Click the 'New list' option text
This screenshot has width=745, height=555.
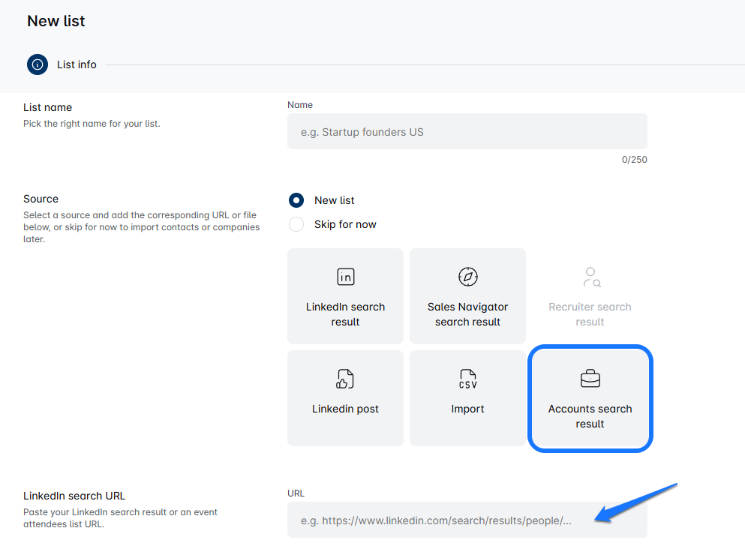pos(335,200)
